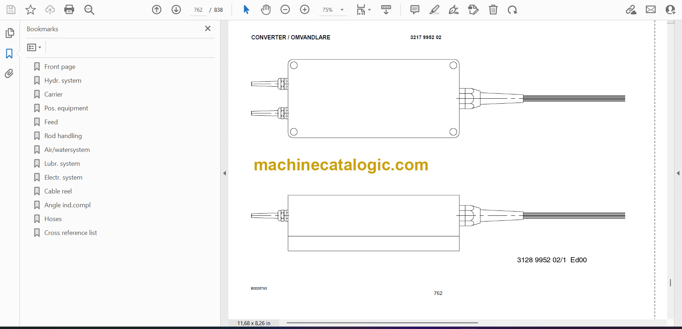Collapse the left panel with the arrow handle

coord(224,173)
